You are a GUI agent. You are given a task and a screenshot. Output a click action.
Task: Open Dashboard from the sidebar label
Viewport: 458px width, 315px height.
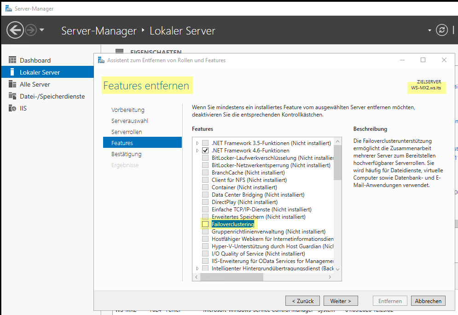click(35, 60)
